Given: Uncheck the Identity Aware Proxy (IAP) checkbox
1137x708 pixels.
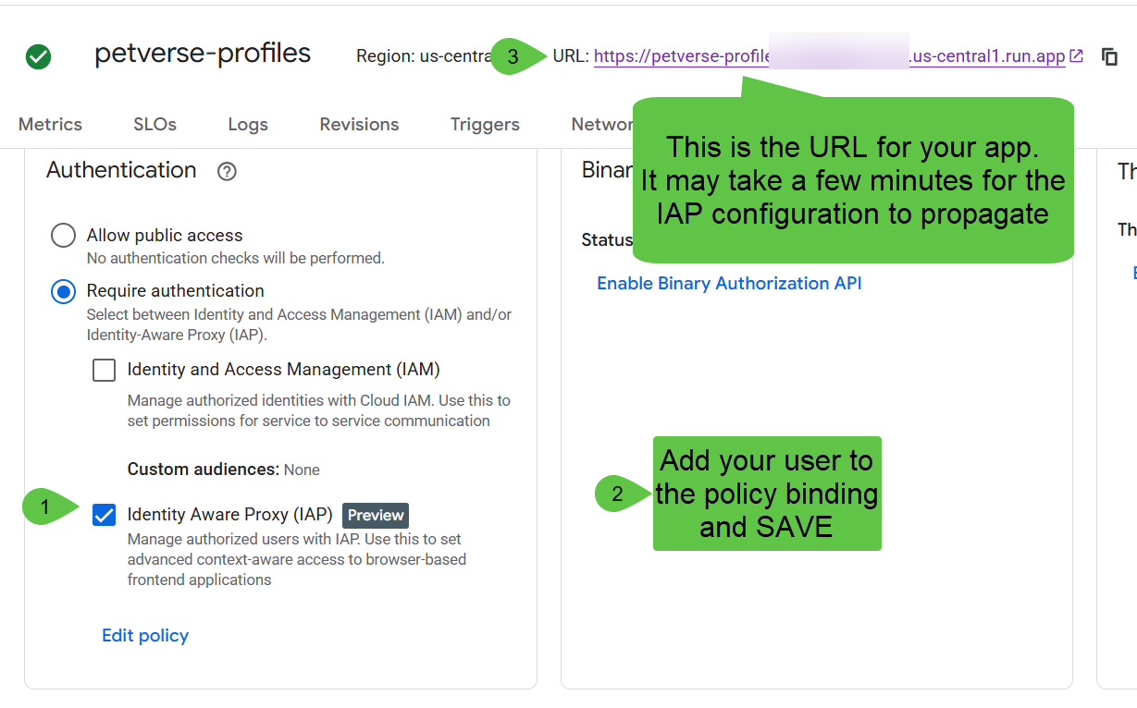Looking at the screenshot, I should 105,515.
